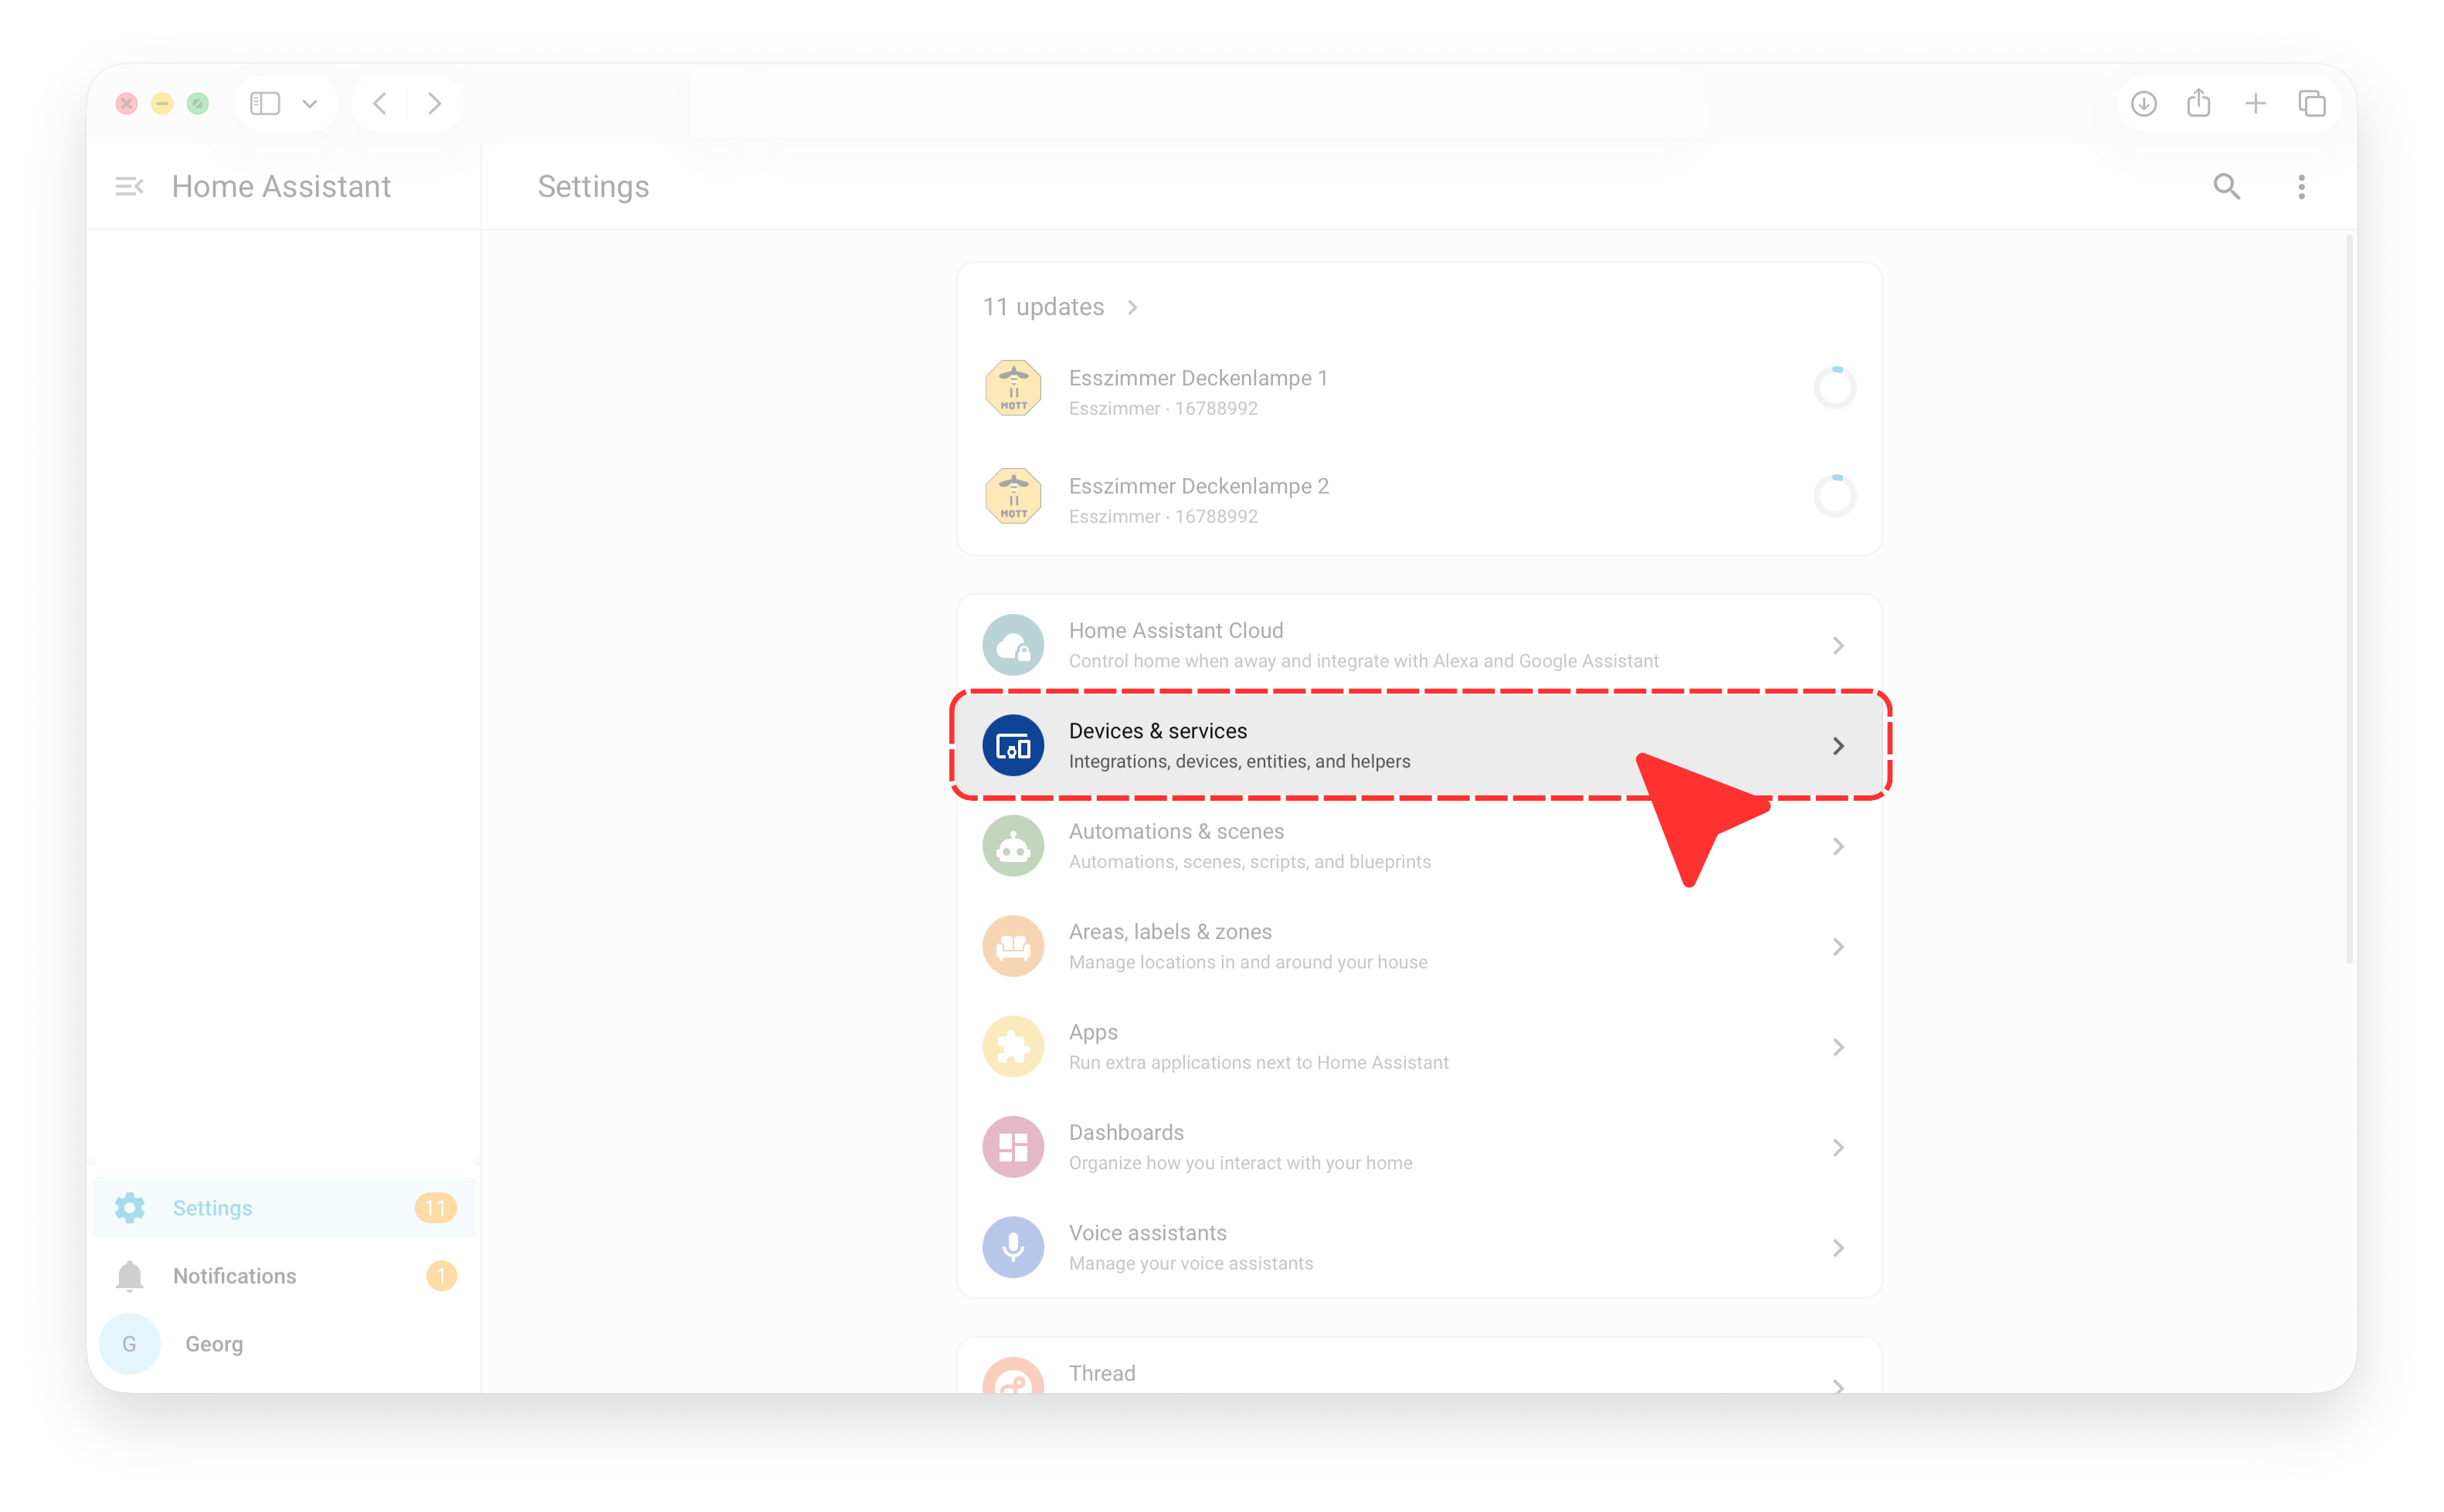Go forward with the browser forward arrow
2444x1512 pixels.
pos(434,103)
